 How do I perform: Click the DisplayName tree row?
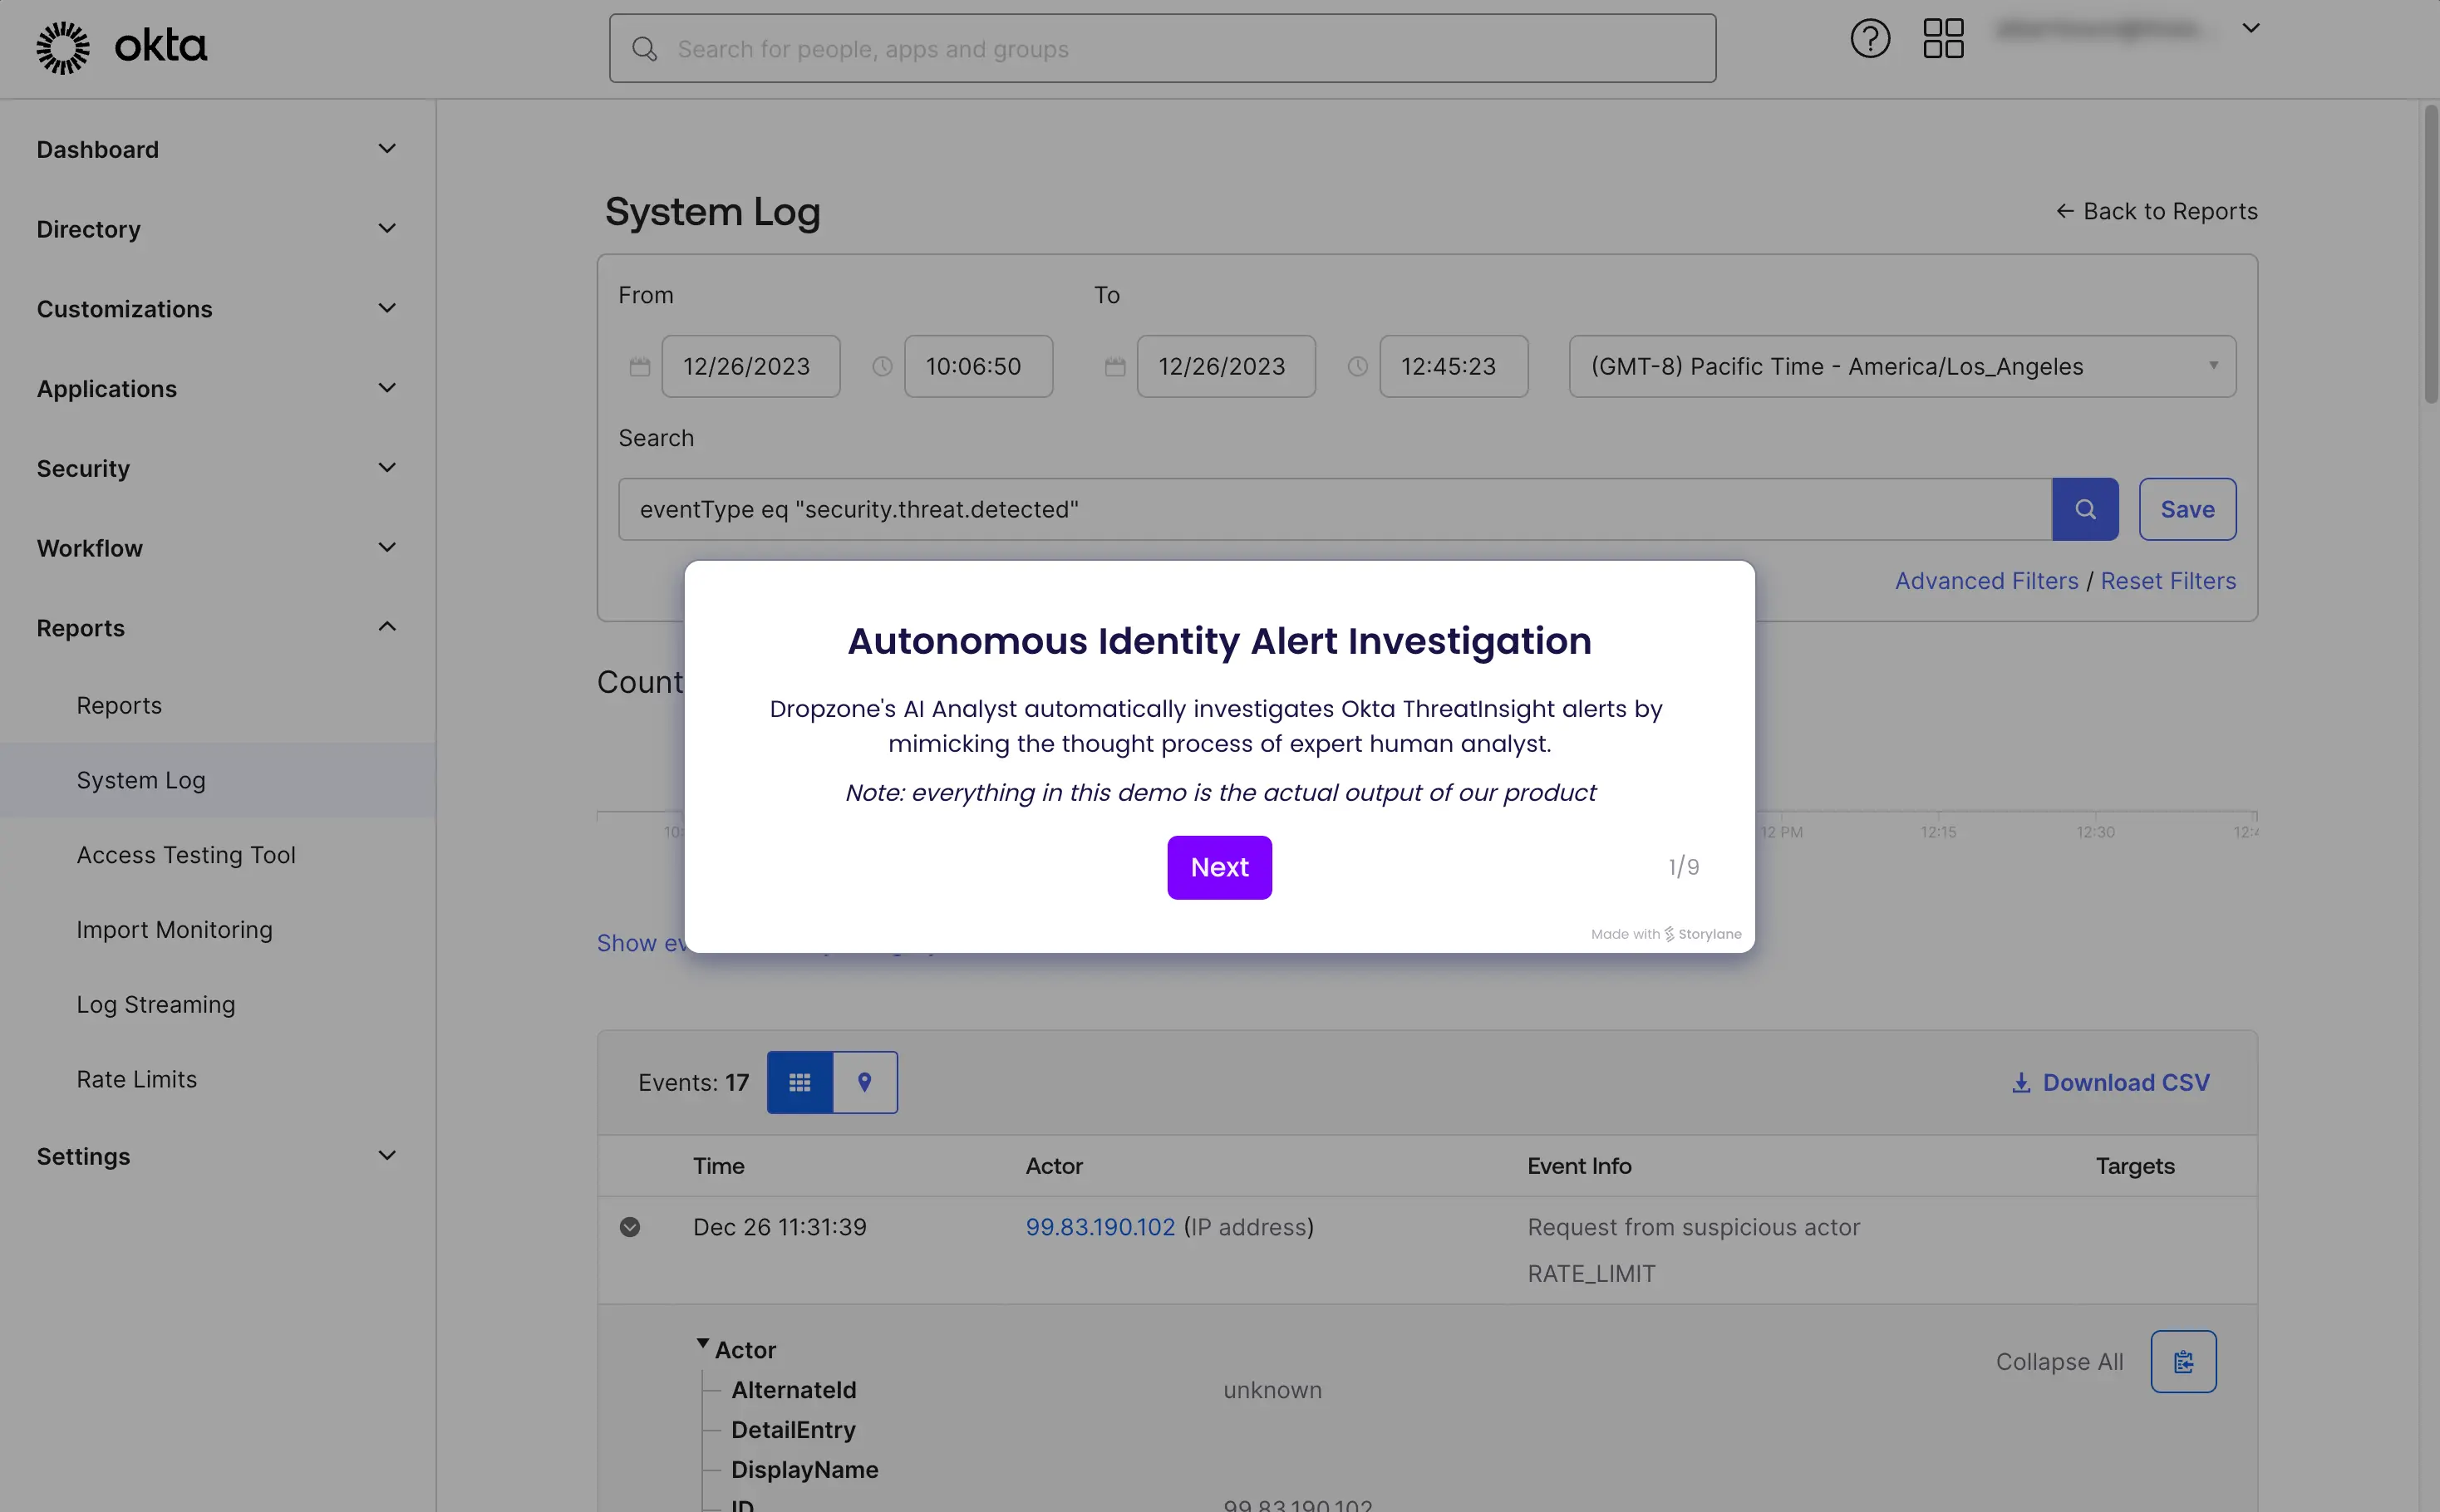804,1470
